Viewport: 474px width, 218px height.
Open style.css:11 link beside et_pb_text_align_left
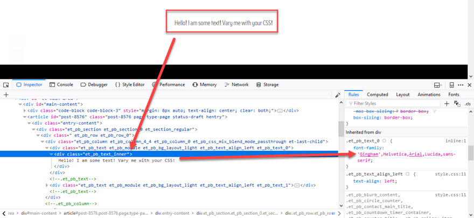(x=450, y=174)
